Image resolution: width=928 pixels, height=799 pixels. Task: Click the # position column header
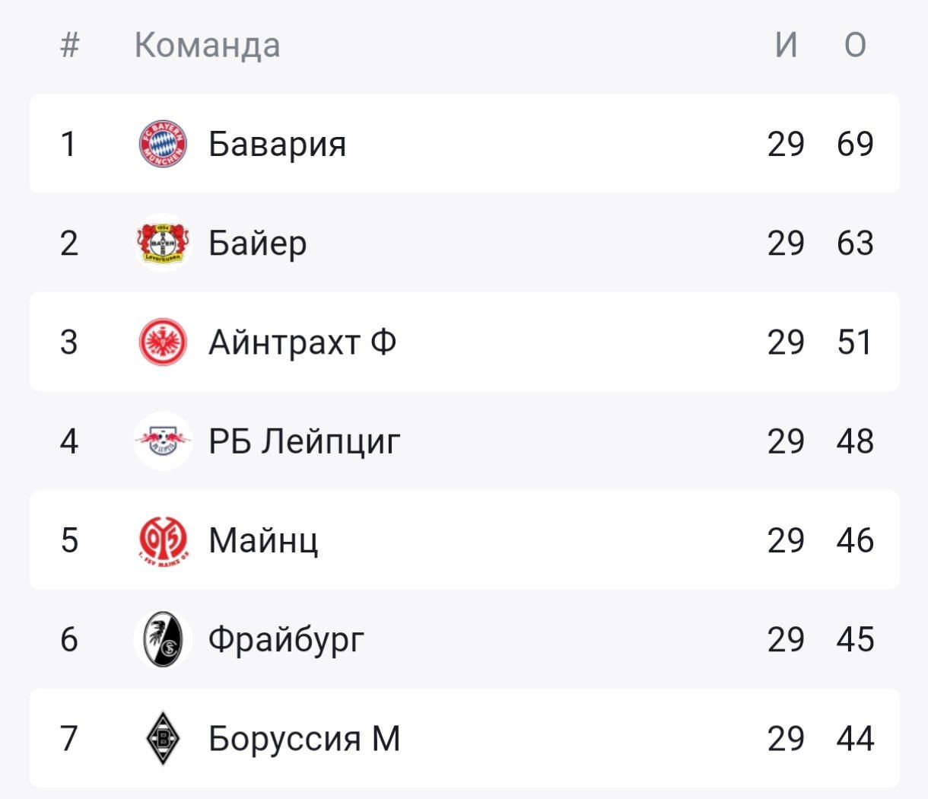coord(69,45)
